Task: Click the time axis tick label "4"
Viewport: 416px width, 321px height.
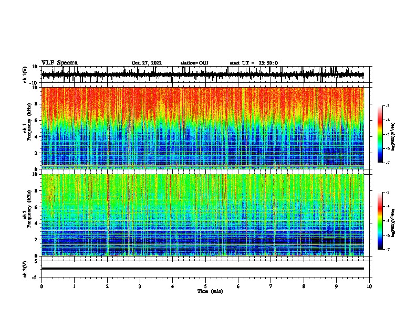Action: 173,286
